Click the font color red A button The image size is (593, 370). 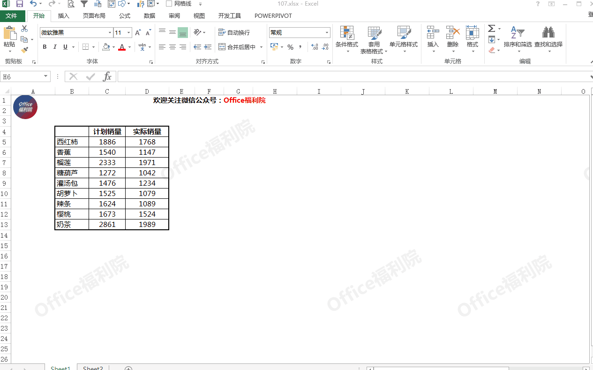[122, 47]
